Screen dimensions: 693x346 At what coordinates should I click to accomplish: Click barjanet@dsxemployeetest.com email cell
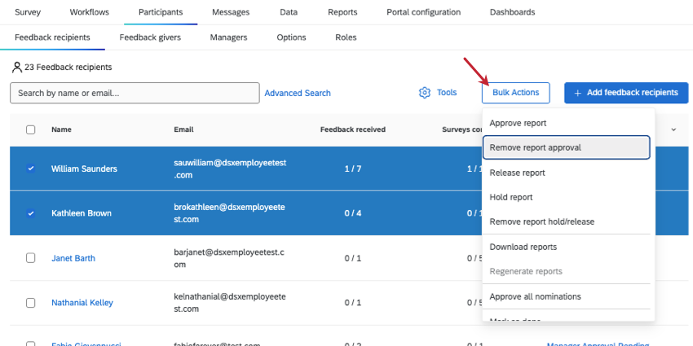point(229,258)
